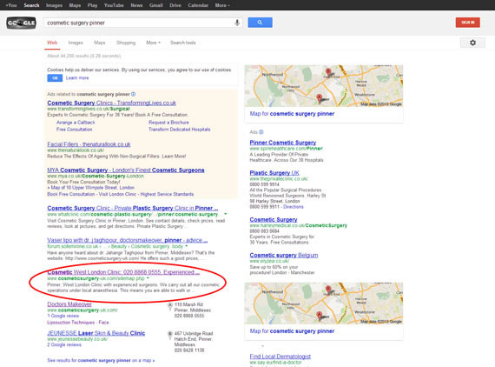Click OK on the cookies notice
495x367 pixels.
pyautogui.click(x=55, y=78)
